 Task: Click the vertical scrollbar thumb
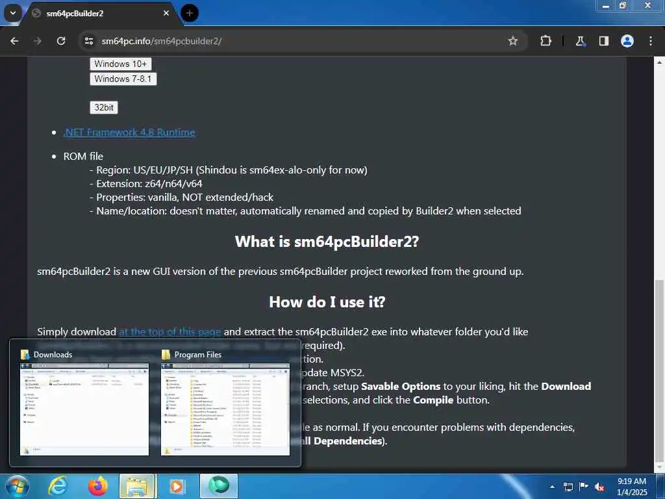[660, 370]
